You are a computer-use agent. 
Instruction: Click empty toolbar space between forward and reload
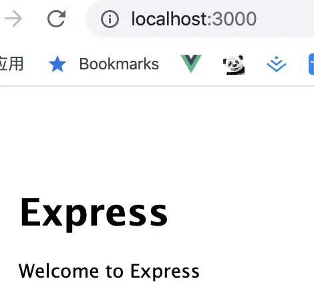[x=35, y=19]
